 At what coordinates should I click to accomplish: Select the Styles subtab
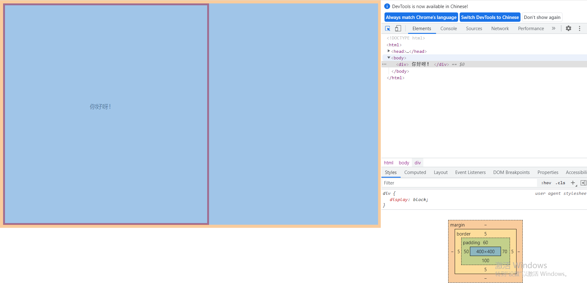(x=391, y=172)
